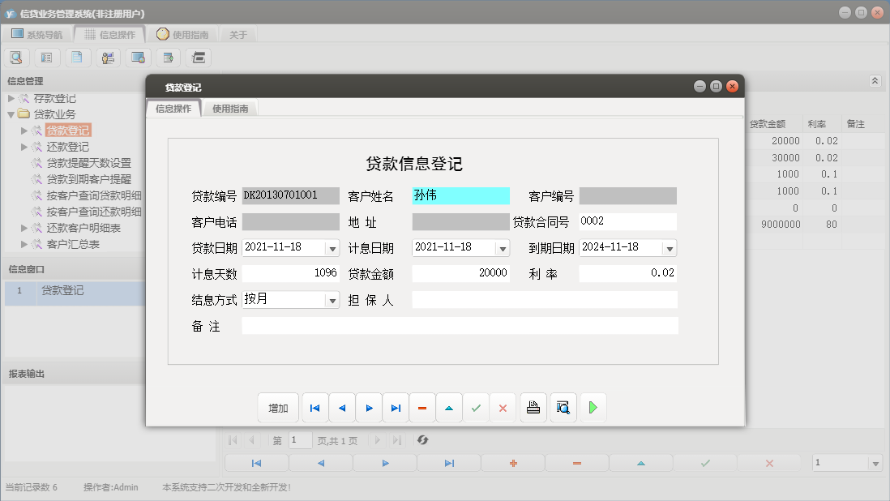The height and width of the screenshot is (501, 890).
Task: Switch to the 使用指南 tab in dialog
Action: tap(232, 107)
